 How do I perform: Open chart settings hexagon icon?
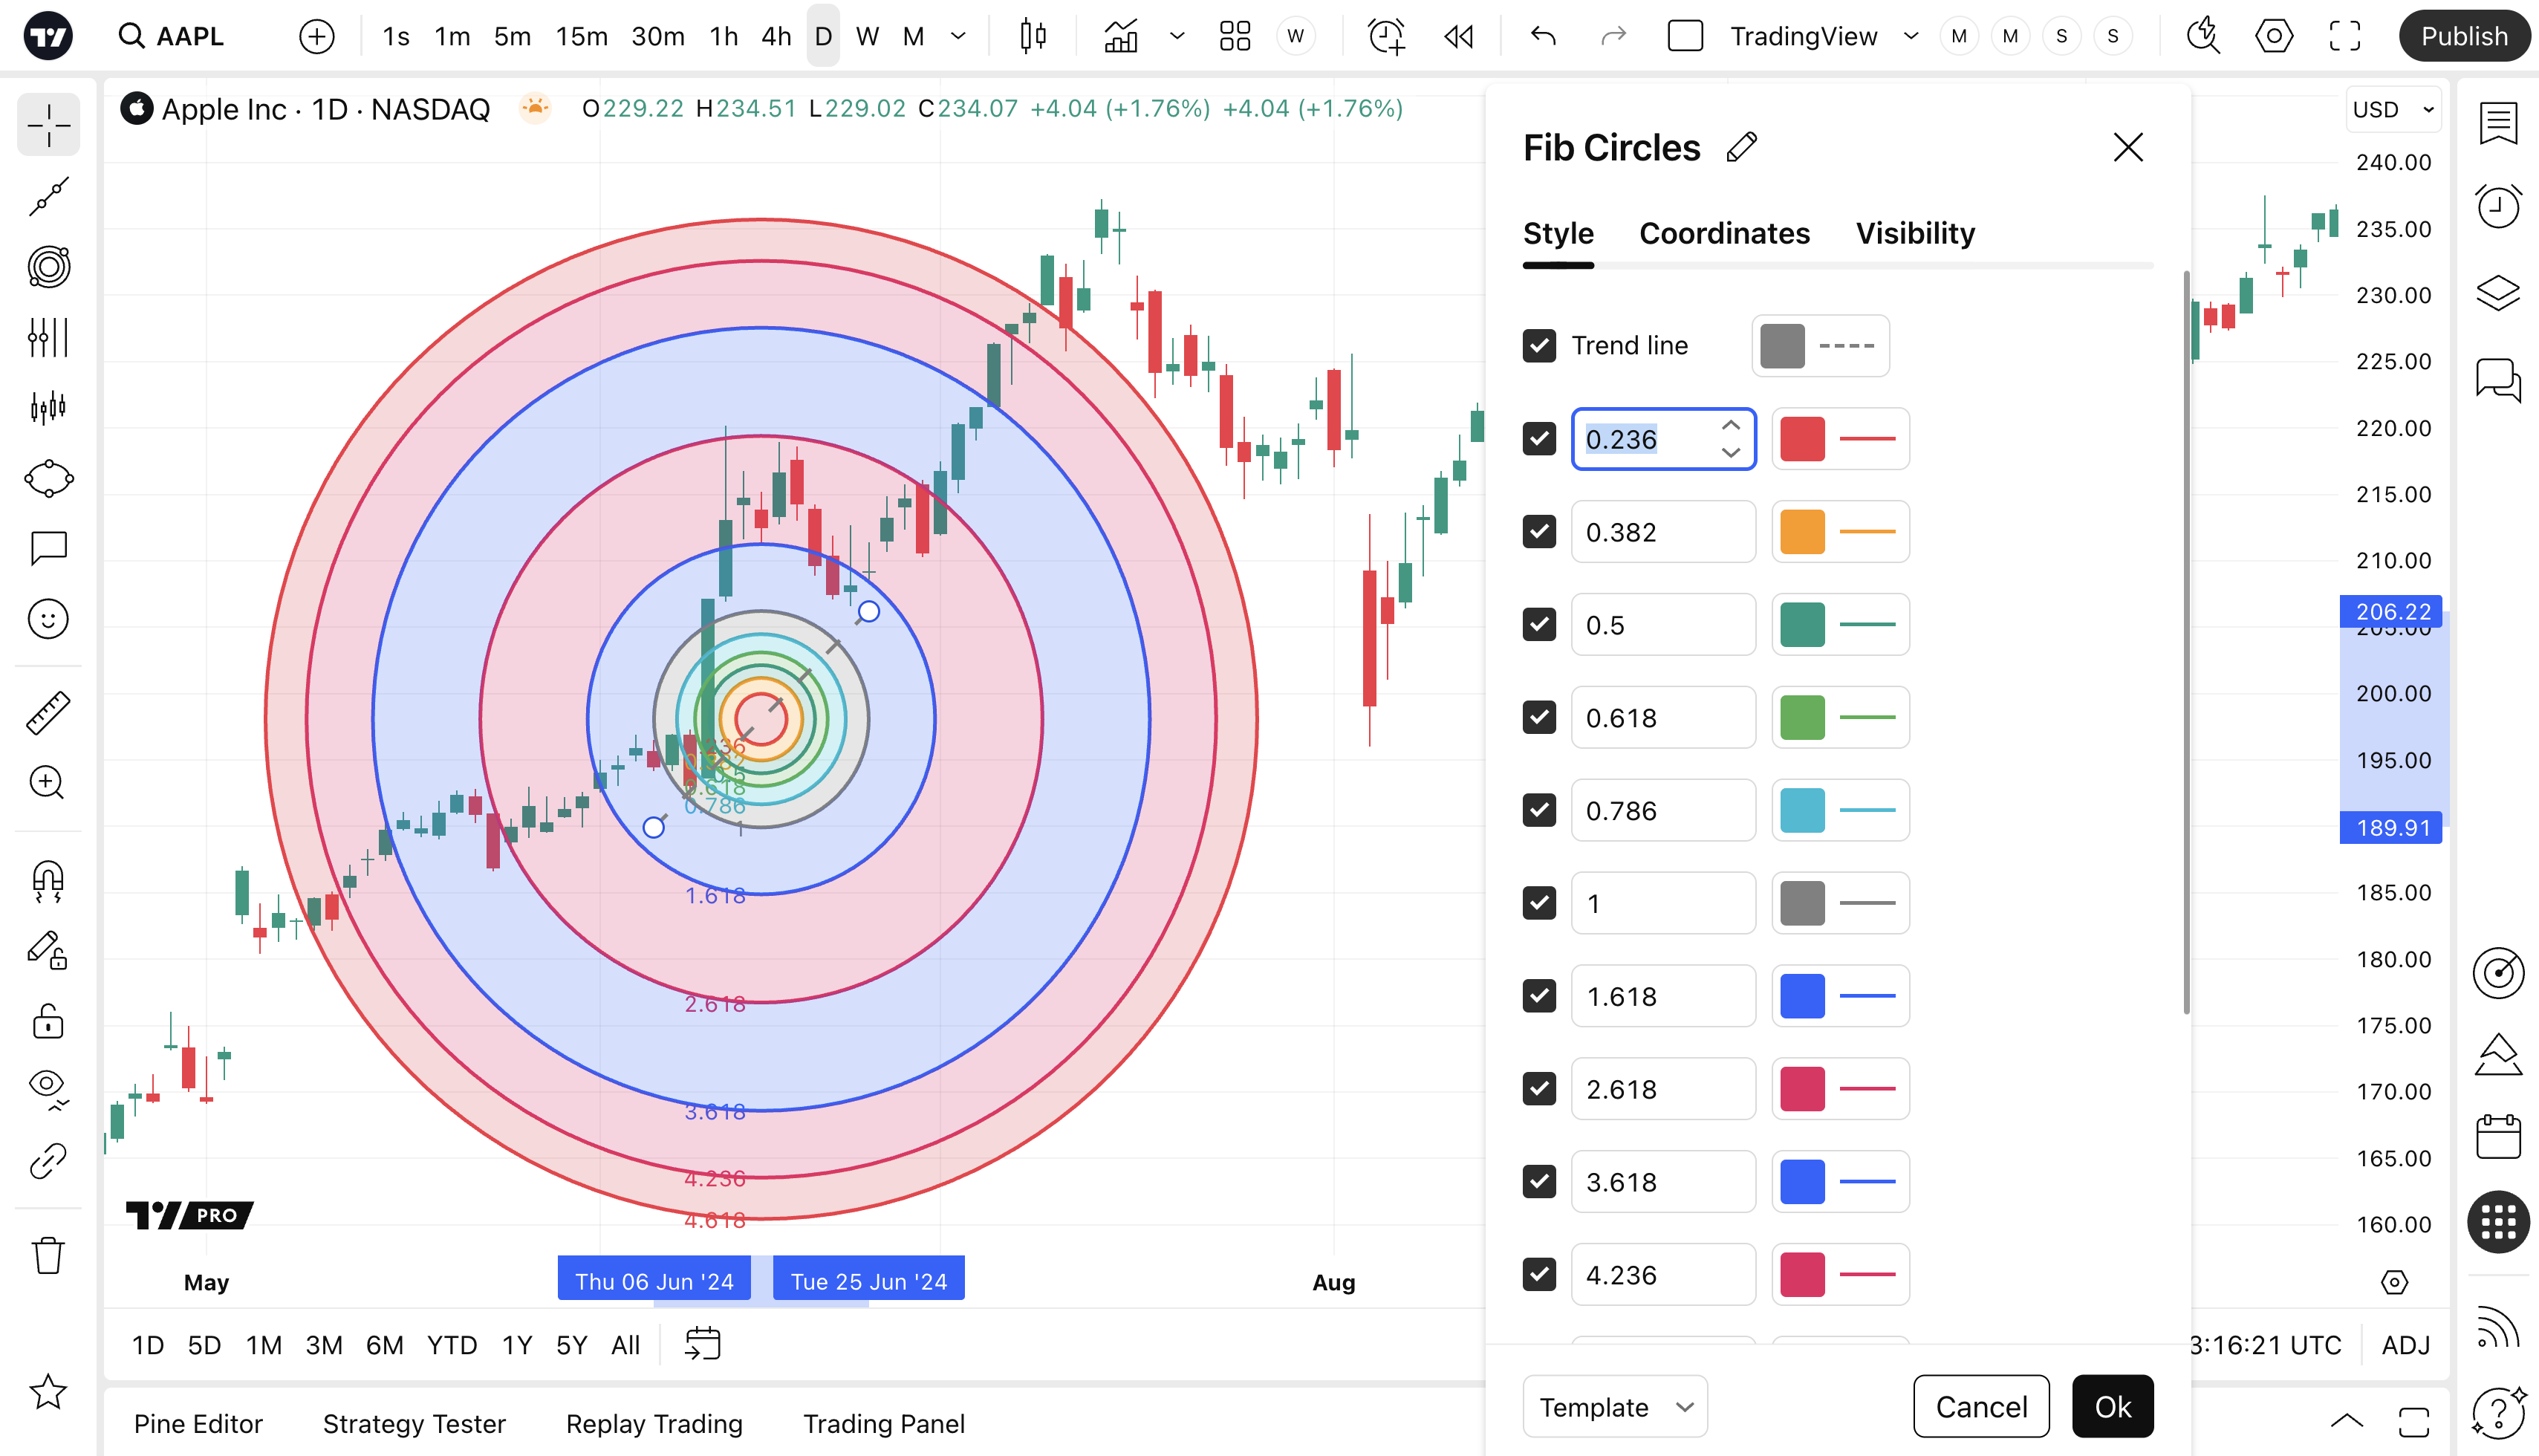[x=2273, y=37]
